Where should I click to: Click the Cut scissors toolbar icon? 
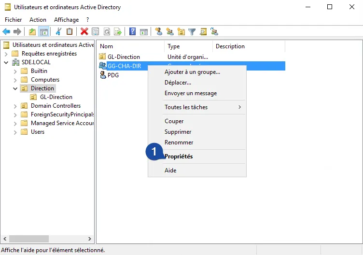coord(58,32)
